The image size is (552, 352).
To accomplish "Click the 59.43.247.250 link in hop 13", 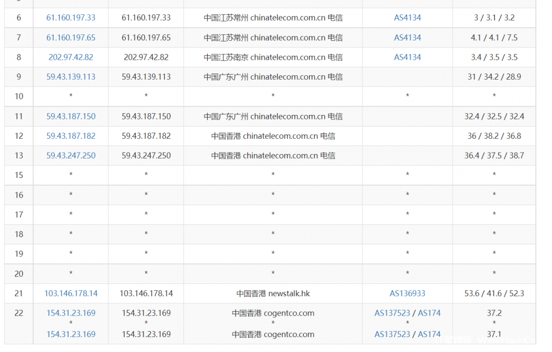I will click(70, 155).
